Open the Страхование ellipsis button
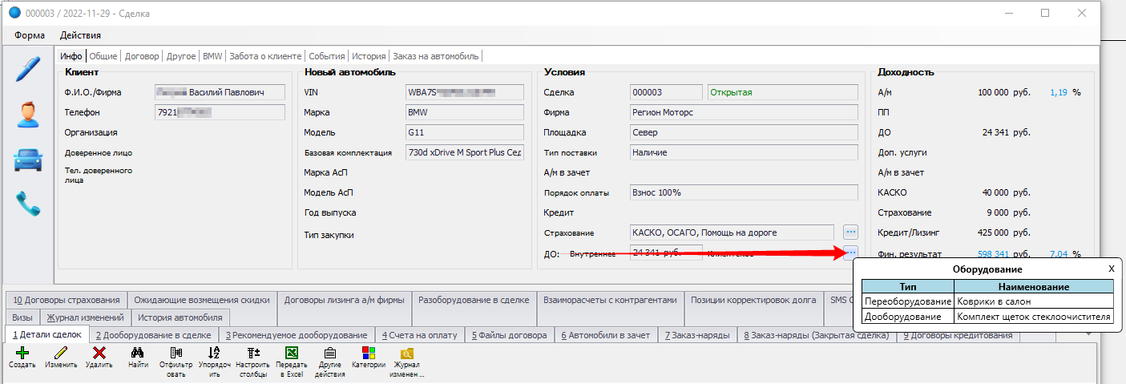The width and height of the screenshot is (1126, 384). pyautogui.click(x=850, y=232)
